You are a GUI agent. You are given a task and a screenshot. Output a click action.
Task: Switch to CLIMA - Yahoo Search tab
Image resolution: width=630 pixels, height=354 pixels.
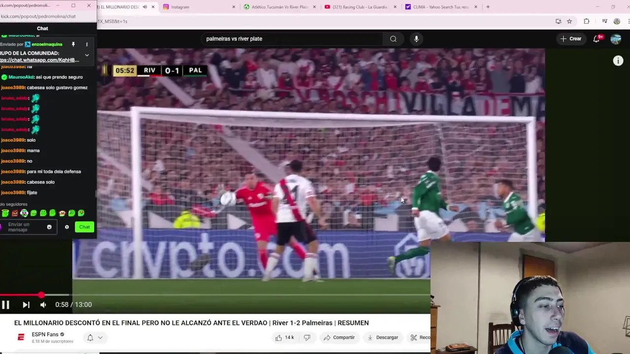tap(441, 7)
